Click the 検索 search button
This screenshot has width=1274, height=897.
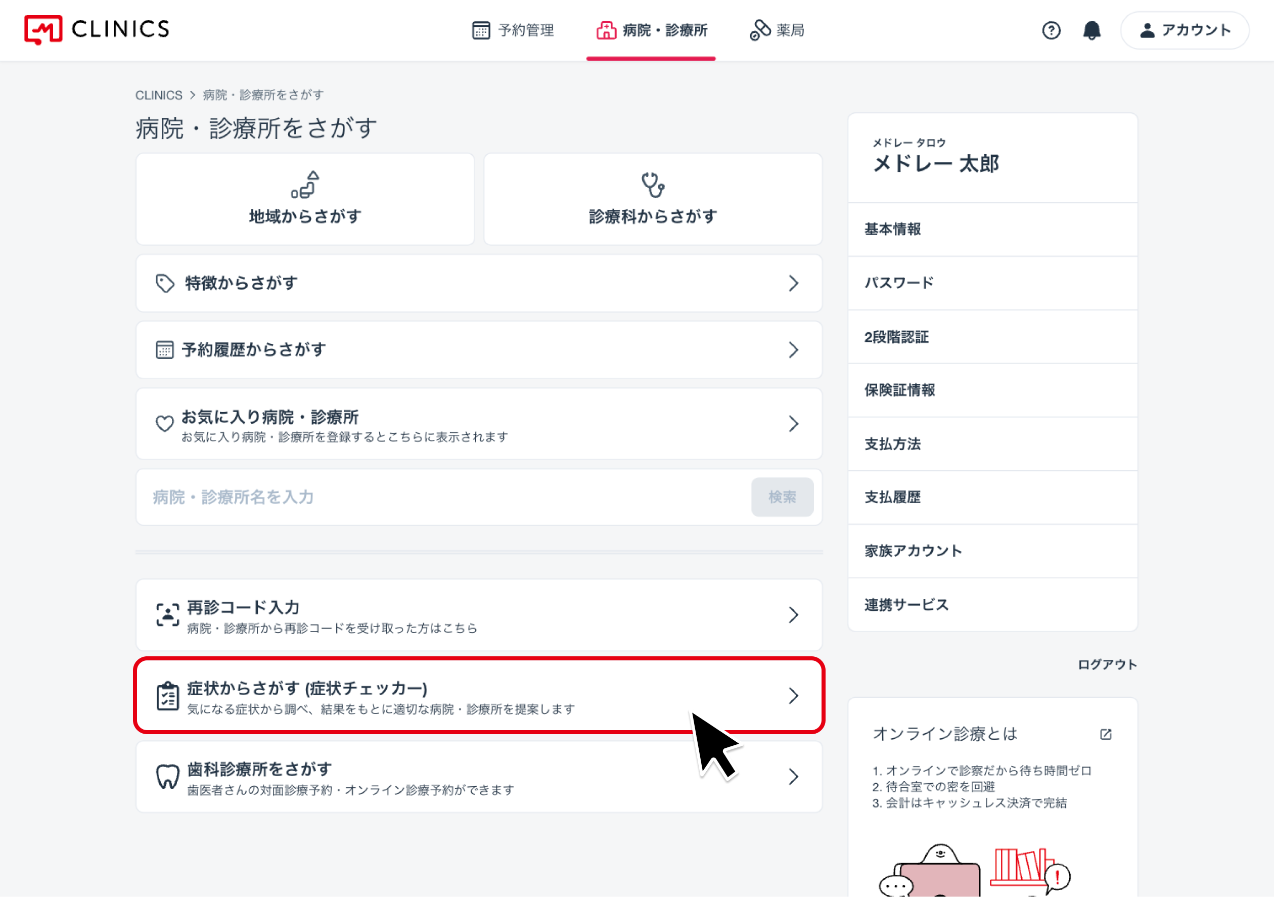click(783, 498)
